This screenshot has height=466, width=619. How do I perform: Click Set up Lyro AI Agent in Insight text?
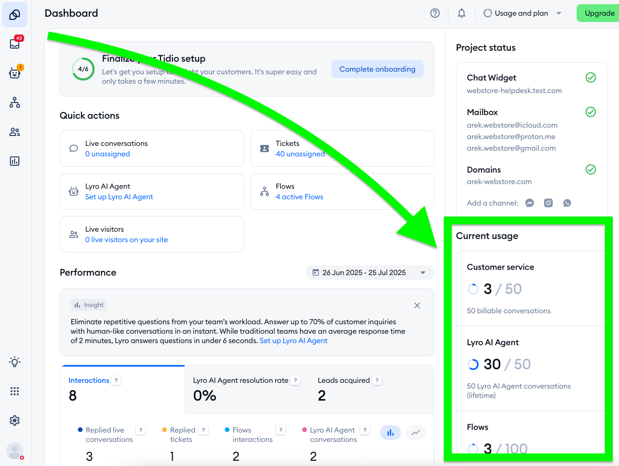pyautogui.click(x=293, y=340)
